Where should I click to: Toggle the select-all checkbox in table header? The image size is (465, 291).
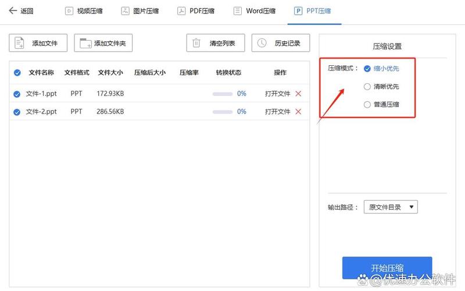(17, 72)
